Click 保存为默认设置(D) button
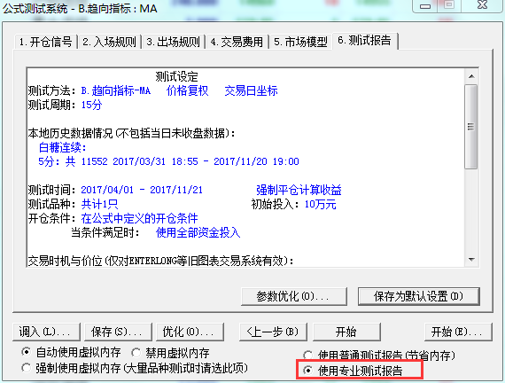 tap(419, 296)
